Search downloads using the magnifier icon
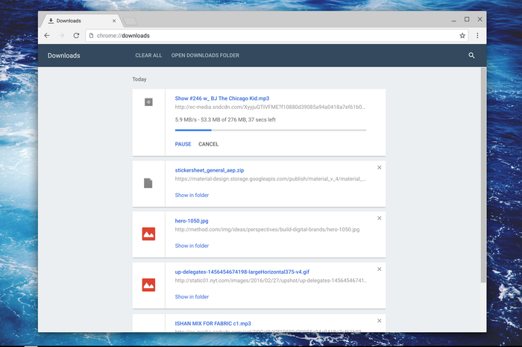522x347 pixels. 471,55
